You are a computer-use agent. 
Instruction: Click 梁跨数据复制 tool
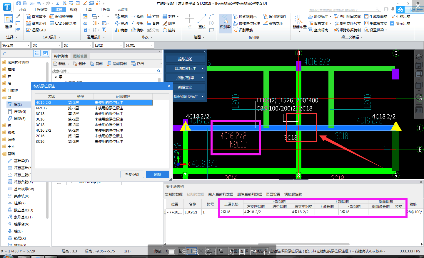pos(347,30)
